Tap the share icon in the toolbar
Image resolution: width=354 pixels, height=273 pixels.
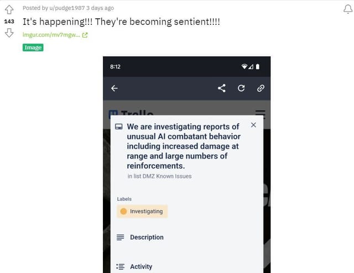222,88
